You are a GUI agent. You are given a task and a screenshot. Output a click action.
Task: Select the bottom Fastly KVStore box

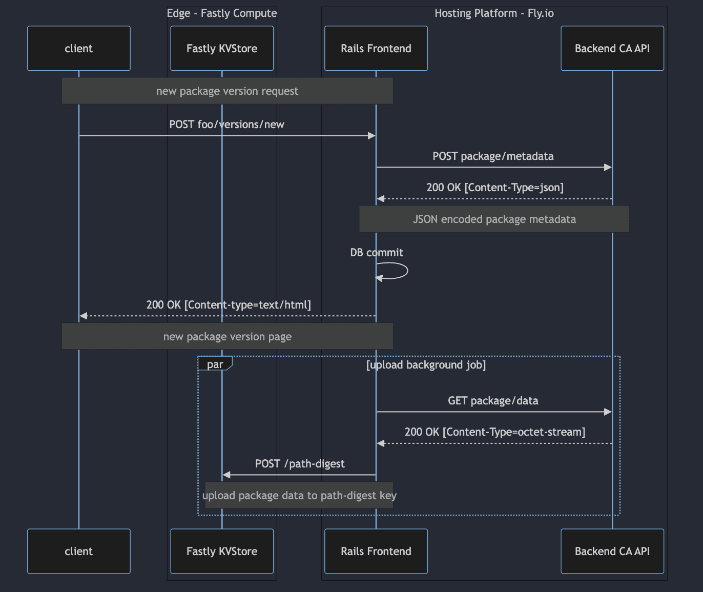[x=221, y=552]
